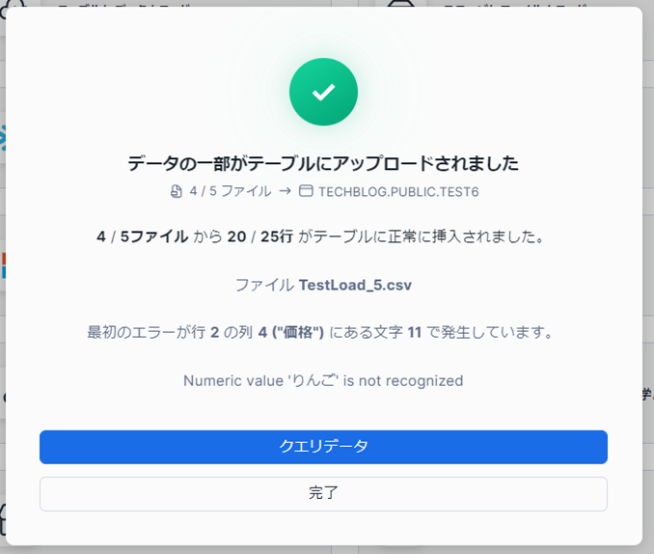The height and width of the screenshot is (554, 654).
Task: Click the file icon beside 4 / 5 ファイル
Action: tap(176, 191)
